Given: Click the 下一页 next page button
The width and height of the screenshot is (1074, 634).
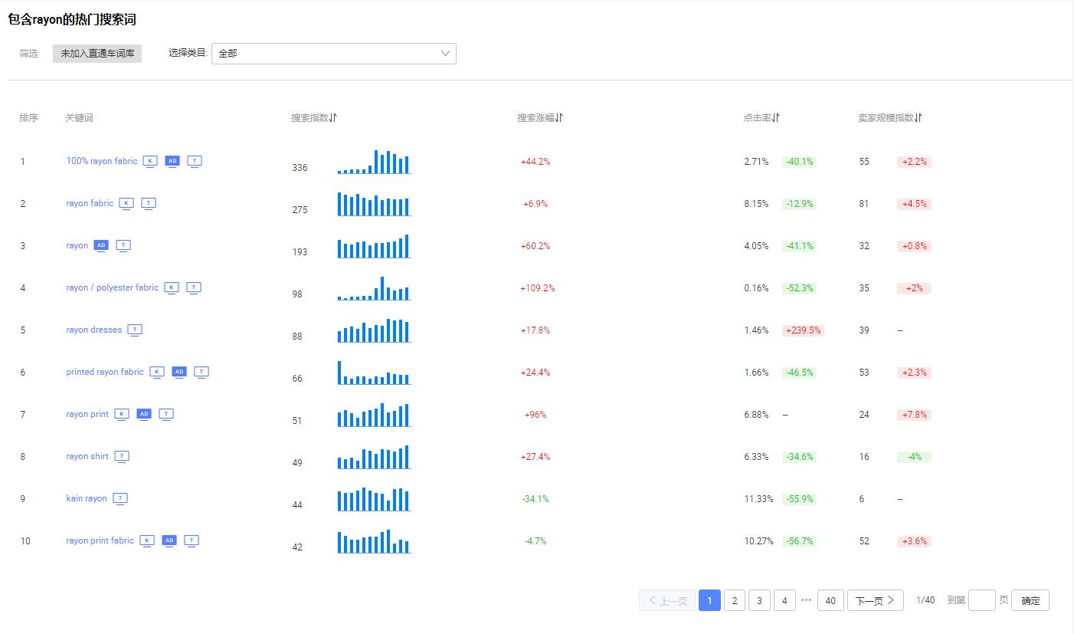Looking at the screenshot, I should point(875,600).
